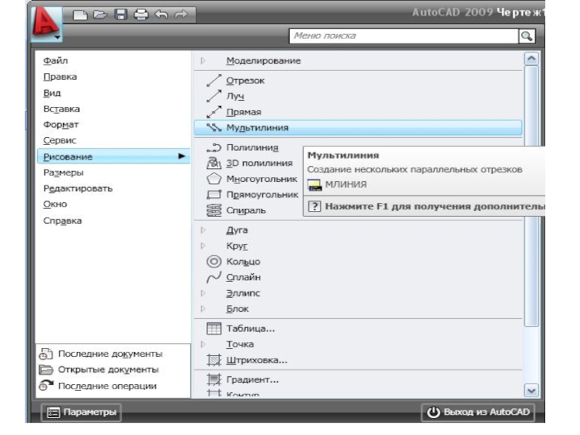This screenshot has width=580, height=435.
Task: Click the Параметры button
Action: pos(81,413)
